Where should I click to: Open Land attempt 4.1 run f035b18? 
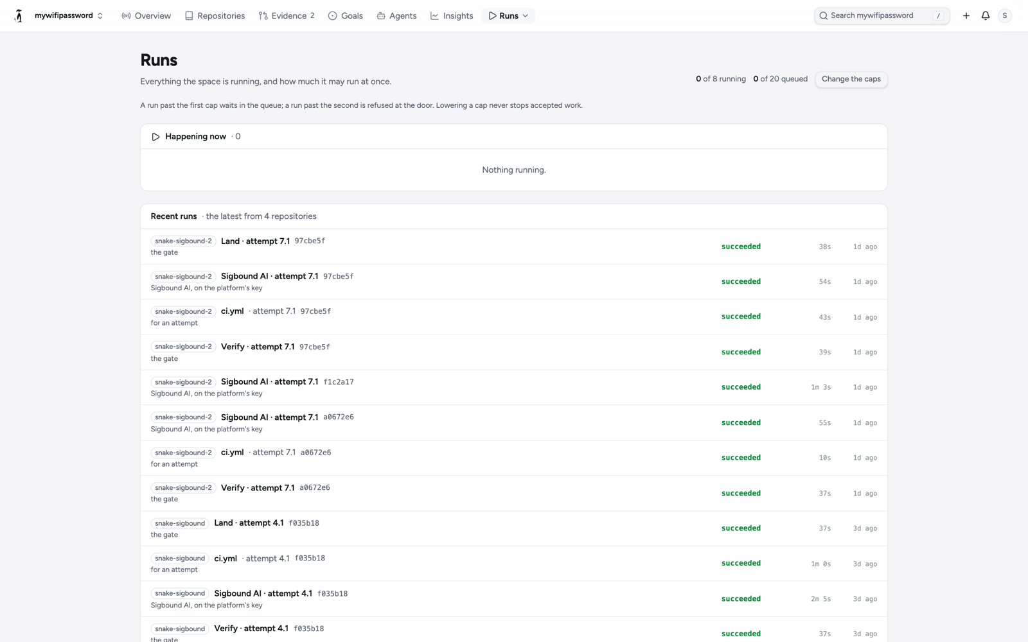[x=513, y=529]
